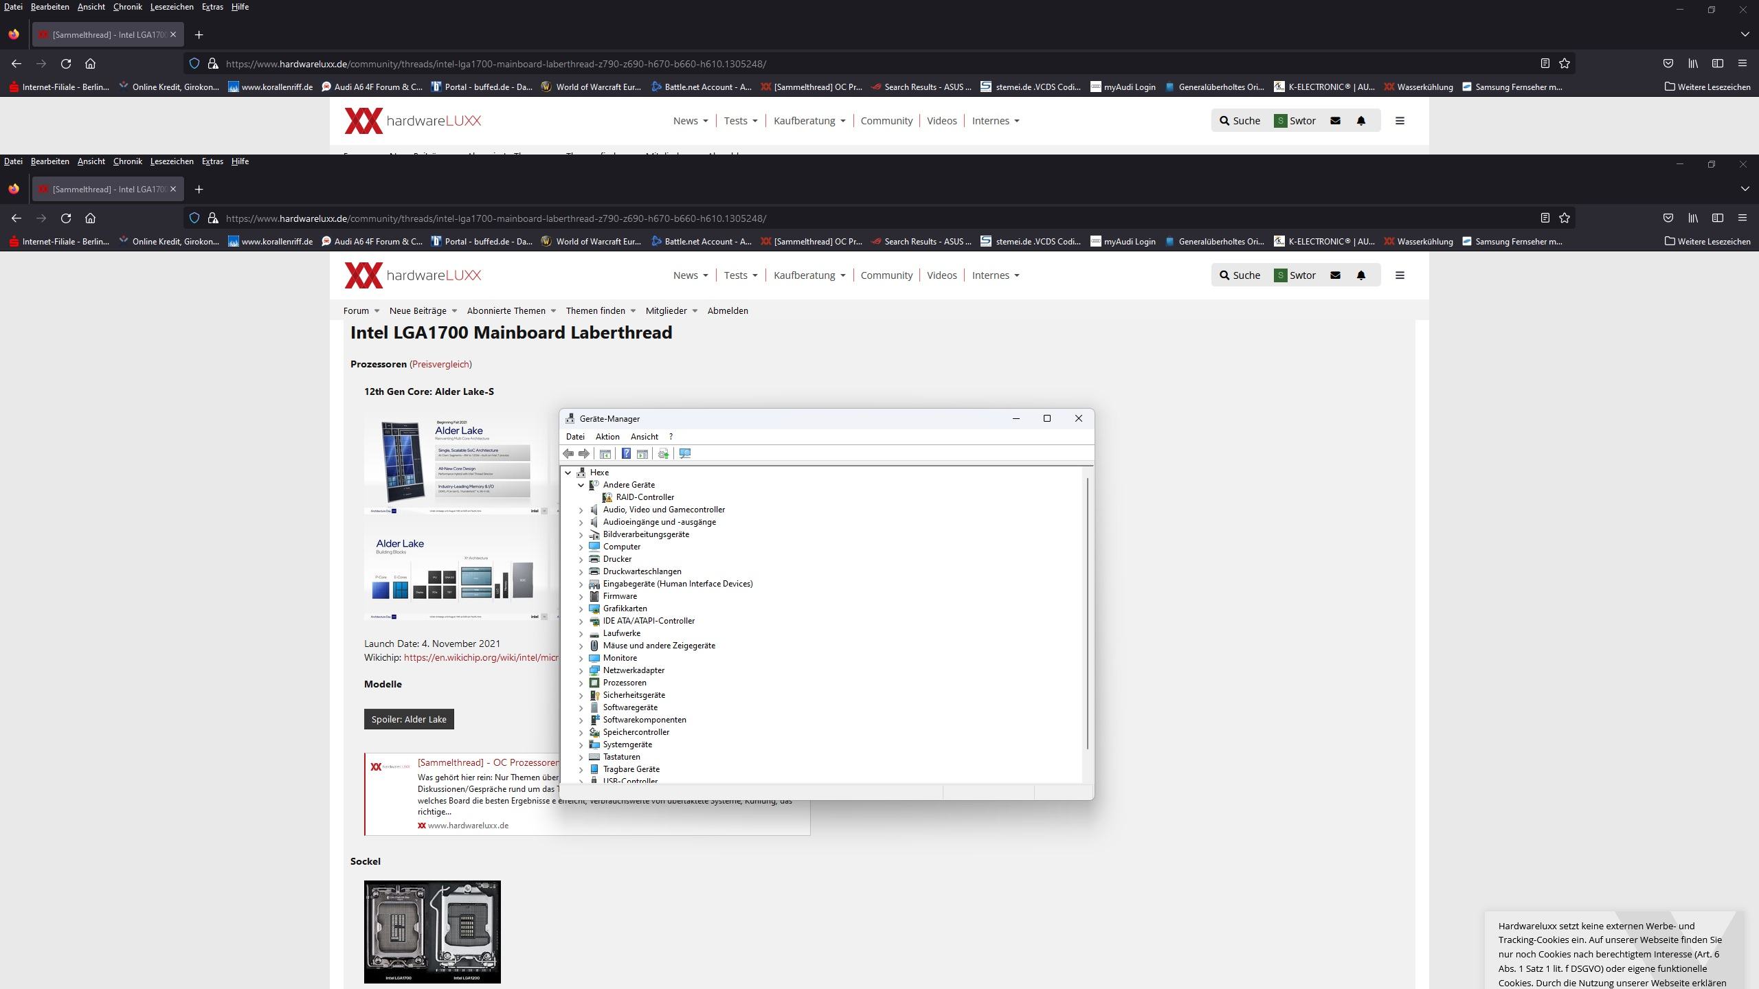
Task: Click the shield tracking protection icon in lower Firefox
Action: (194, 218)
